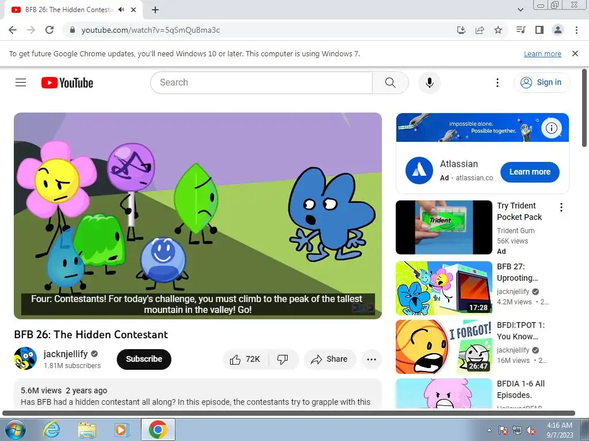The width and height of the screenshot is (589, 441).
Task: Open BFDI:TPOT 1 video thumbnail
Action: point(443,346)
